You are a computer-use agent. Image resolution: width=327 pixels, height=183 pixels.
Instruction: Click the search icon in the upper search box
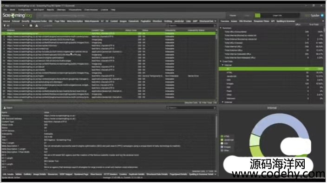tap(168, 25)
